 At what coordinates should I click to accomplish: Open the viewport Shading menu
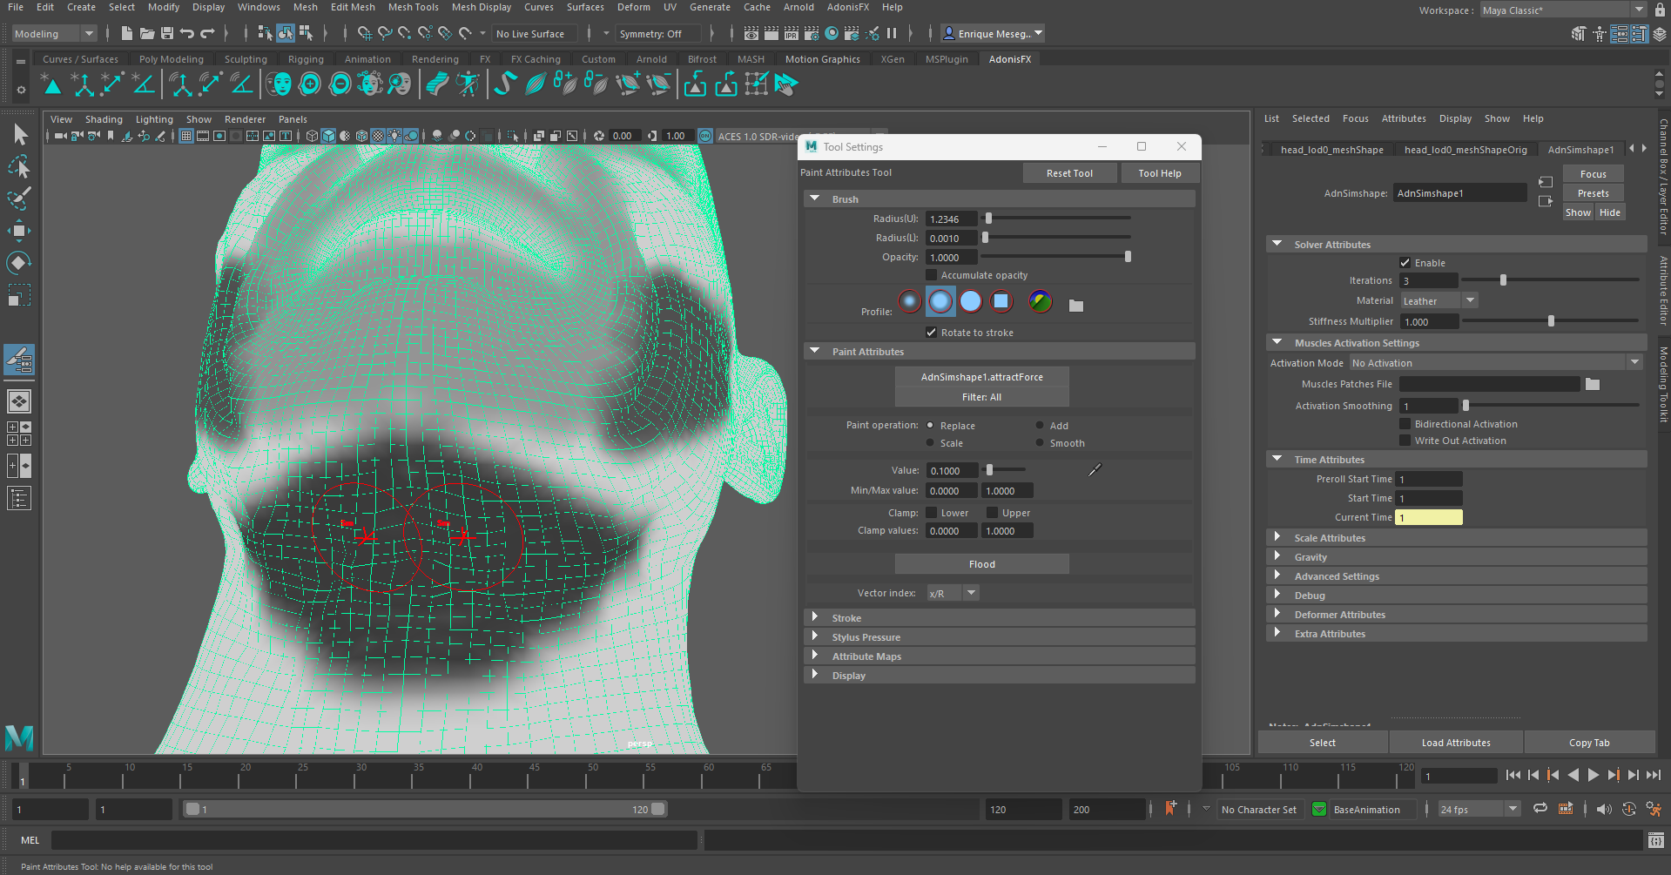(104, 119)
